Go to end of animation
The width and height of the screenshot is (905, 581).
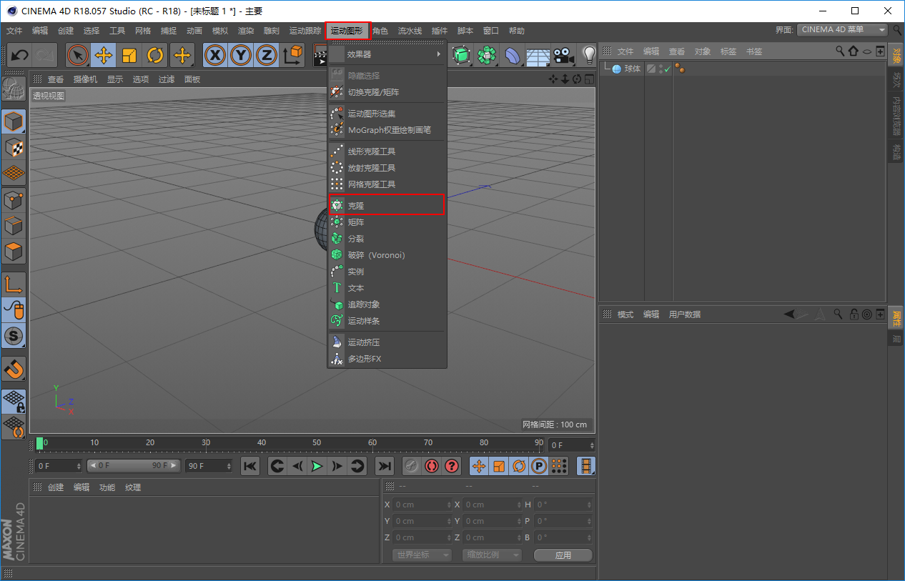point(385,466)
